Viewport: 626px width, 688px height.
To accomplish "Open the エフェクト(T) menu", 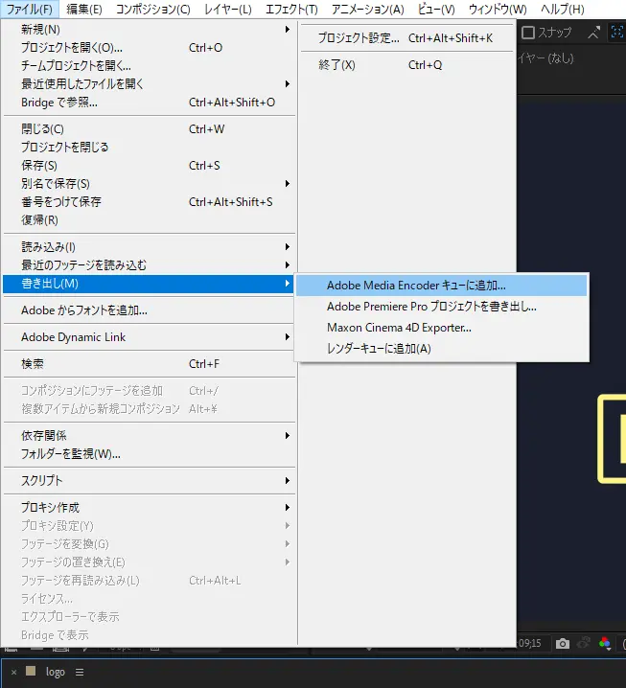I will (x=291, y=9).
